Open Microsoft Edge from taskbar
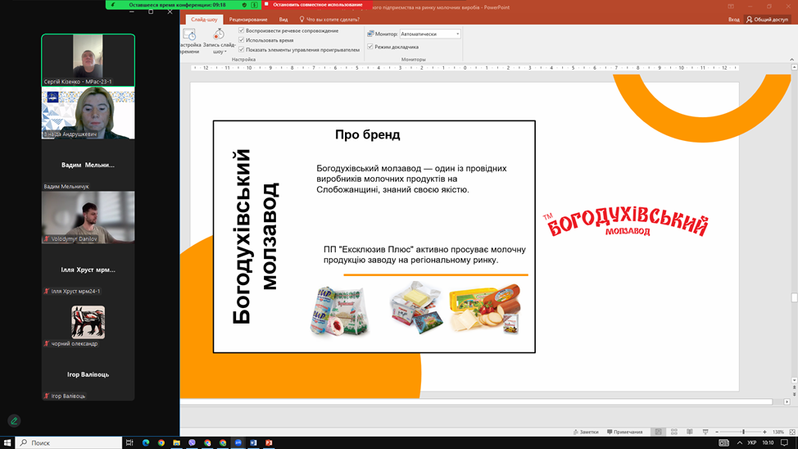Viewport: 798px width, 449px height. [x=146, y=442]
